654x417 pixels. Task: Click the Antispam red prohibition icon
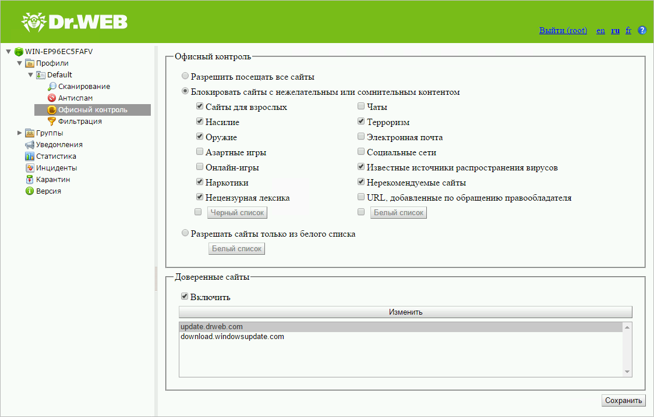pyautogui.click(x=52, y=98)
